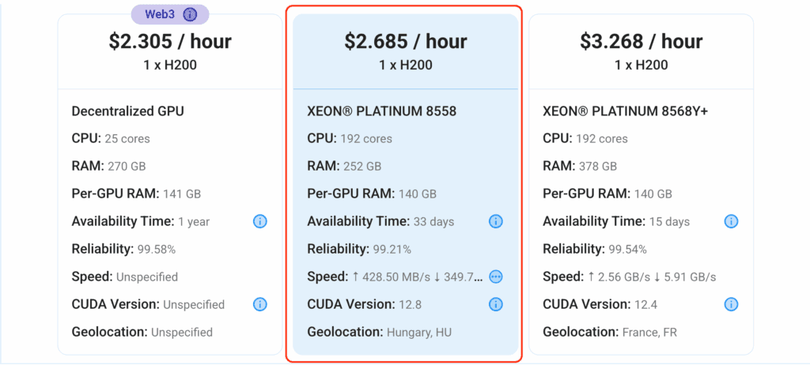
Task: Open CUDA Version info on Decentralized GPU card
Action: 259,305
